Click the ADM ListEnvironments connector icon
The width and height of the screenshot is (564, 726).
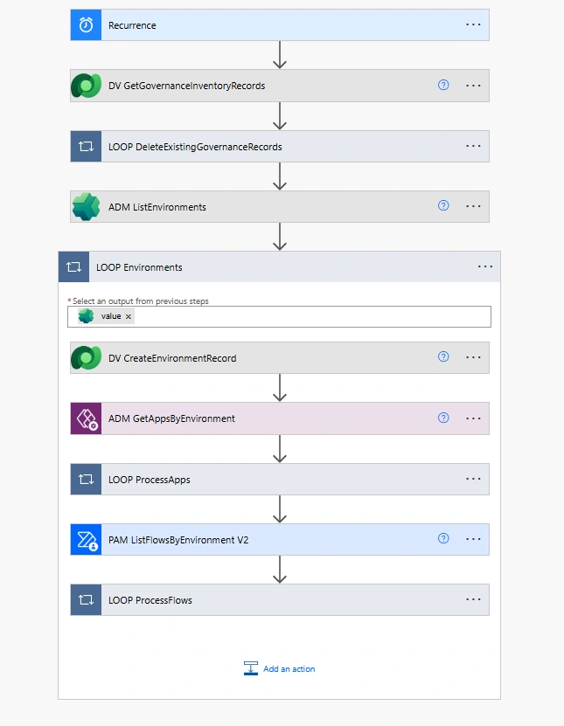point(86,206)
